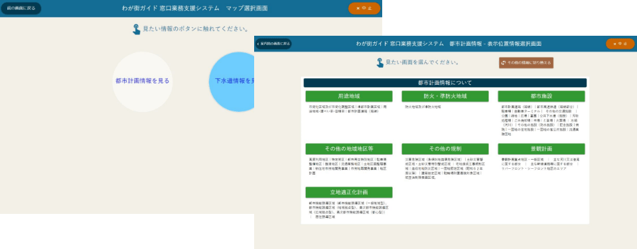Click the 見たい情報のボタンに触れてください instruction text
Image resolution: width=637 pixels, height=249 pixels.
click(x=196, y=29)
